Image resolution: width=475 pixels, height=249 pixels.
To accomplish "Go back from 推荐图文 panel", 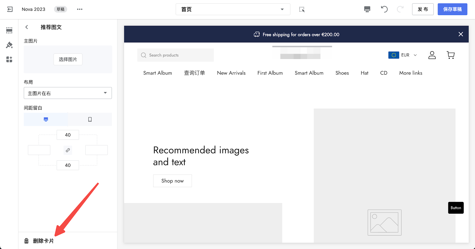I will coord(27,27).
